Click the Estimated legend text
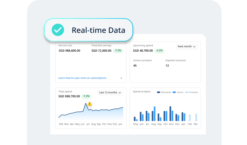 166,92
